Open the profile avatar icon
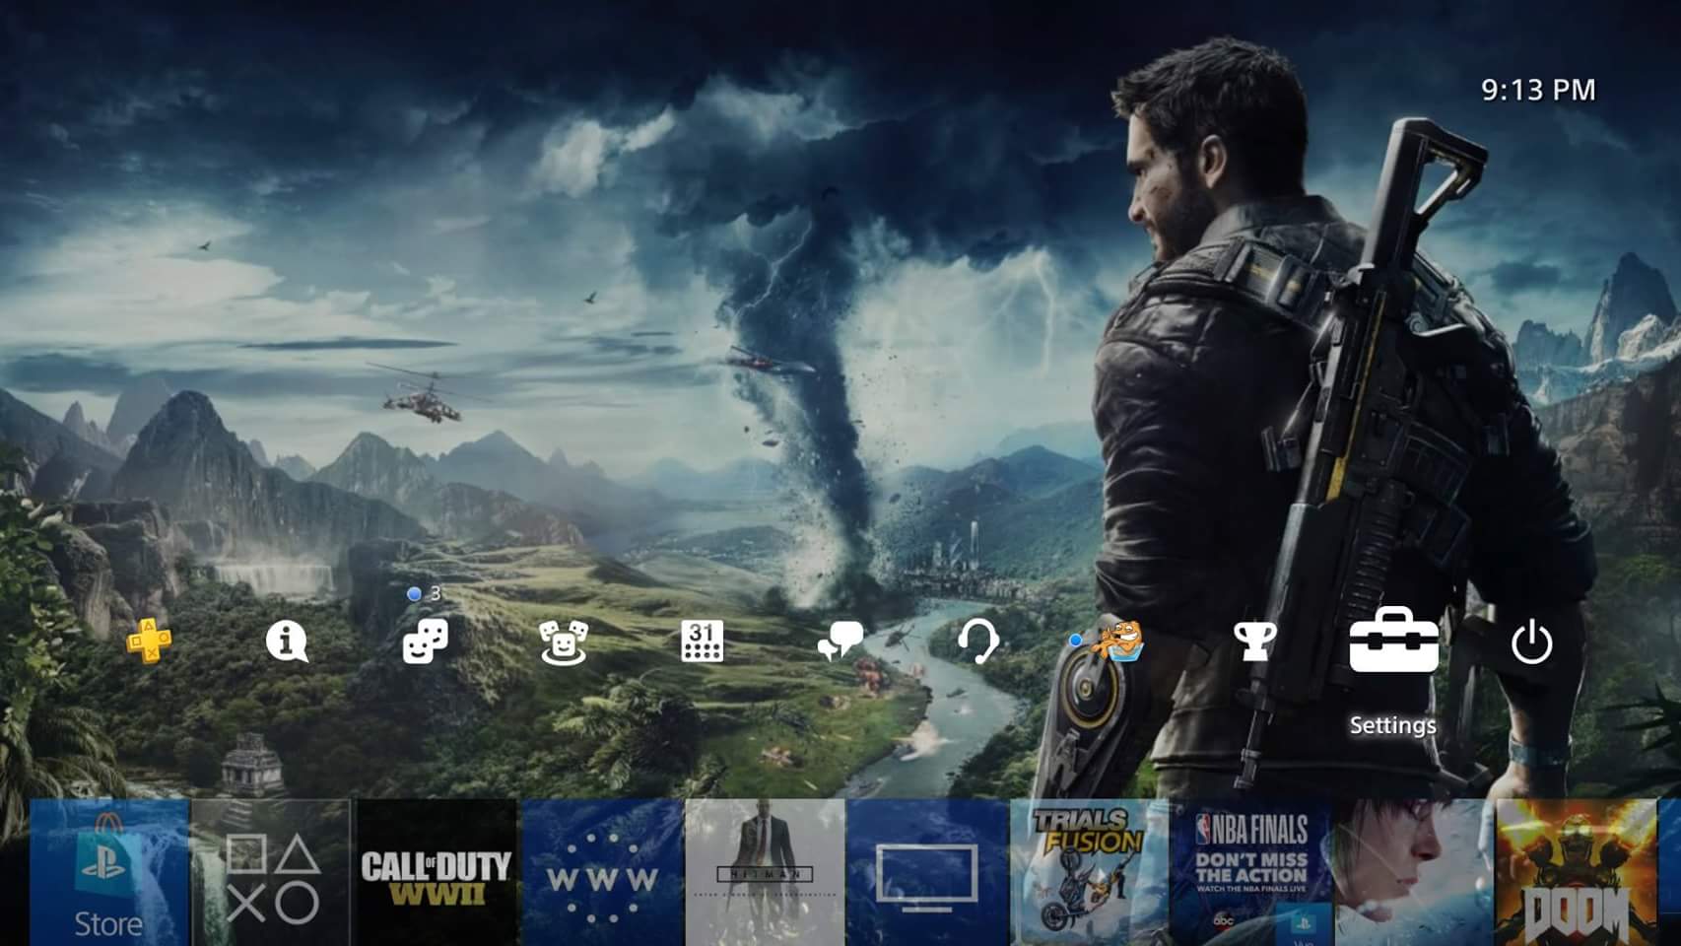1681x946 pixels. (1118, 642)
